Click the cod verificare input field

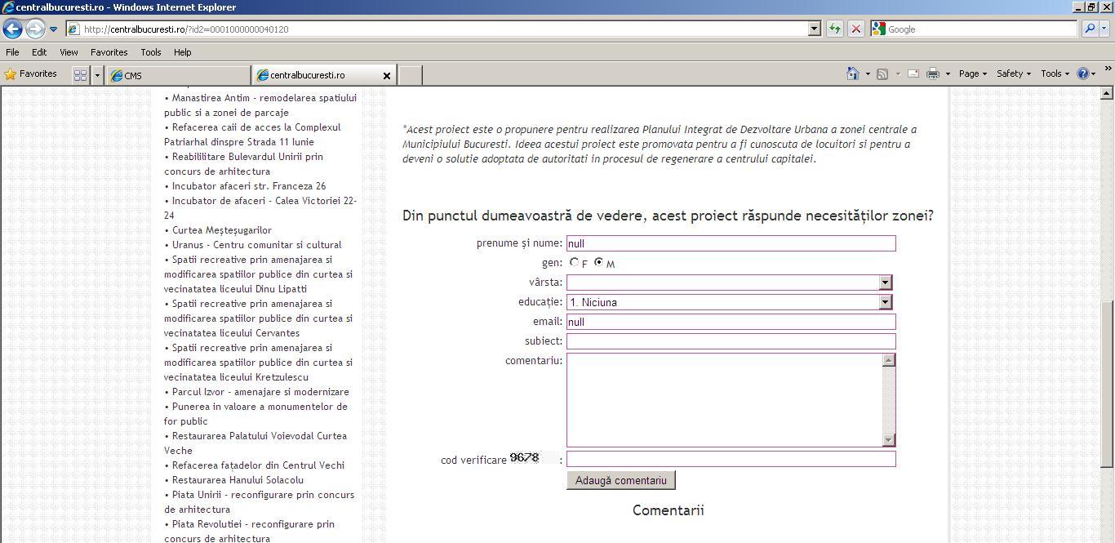click(x=731, y=459)
